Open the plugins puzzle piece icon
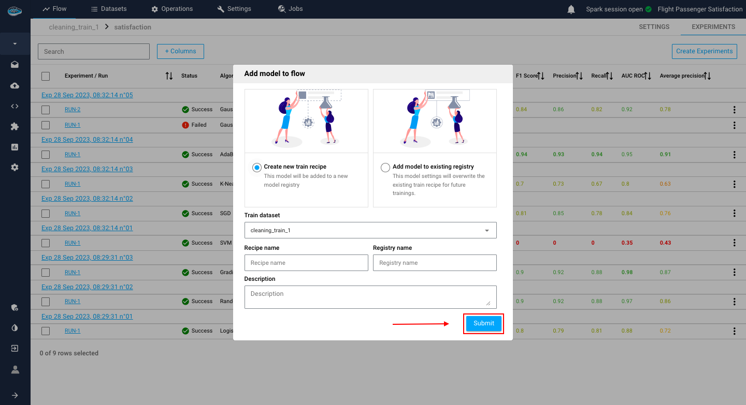746x405 pixels. tap(15, 126)
